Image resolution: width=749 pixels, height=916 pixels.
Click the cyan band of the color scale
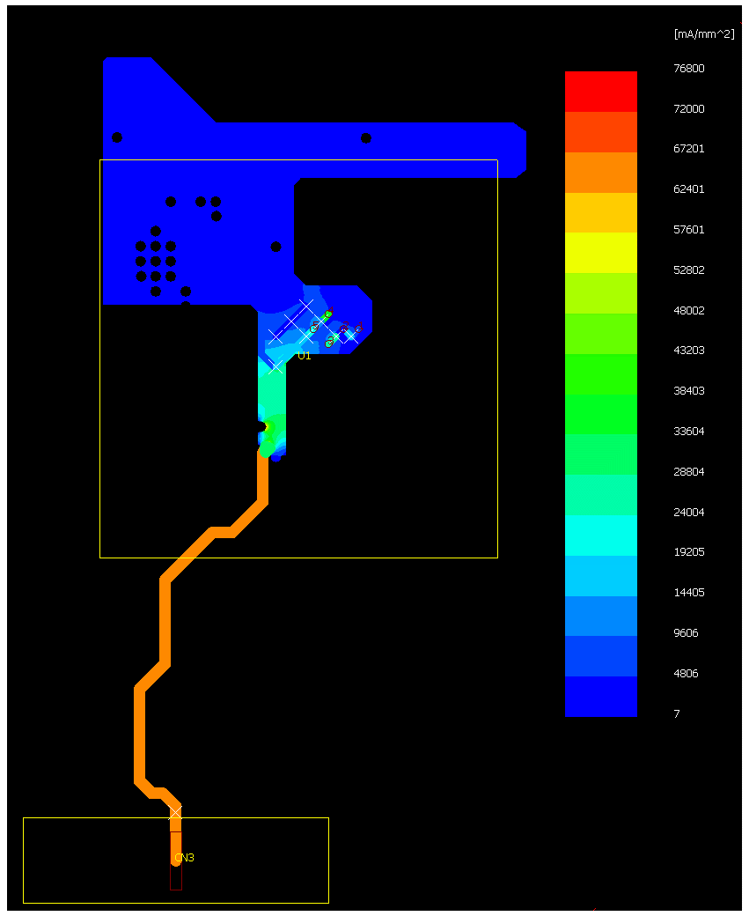point(600,536)
